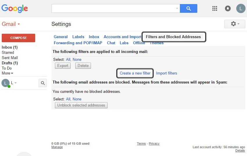Switch to the General settings tab
Viewport: 247px width, 156px height.
point(61,37)
